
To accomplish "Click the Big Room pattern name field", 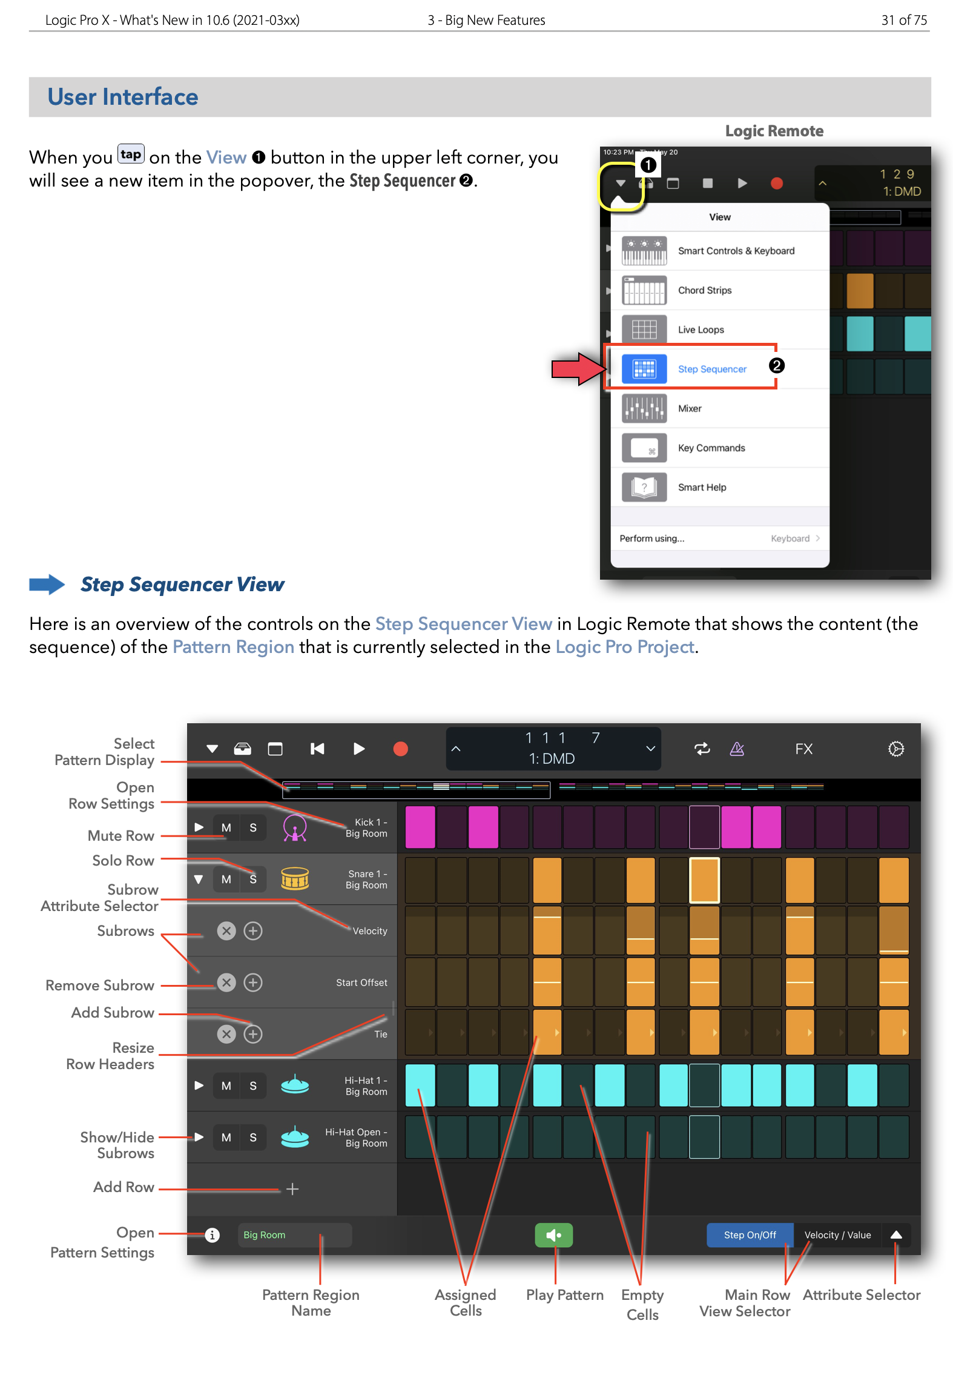I will (x=294, y=1235).
